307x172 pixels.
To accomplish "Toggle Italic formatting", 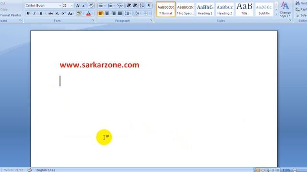I will click(x=35, y=13).
